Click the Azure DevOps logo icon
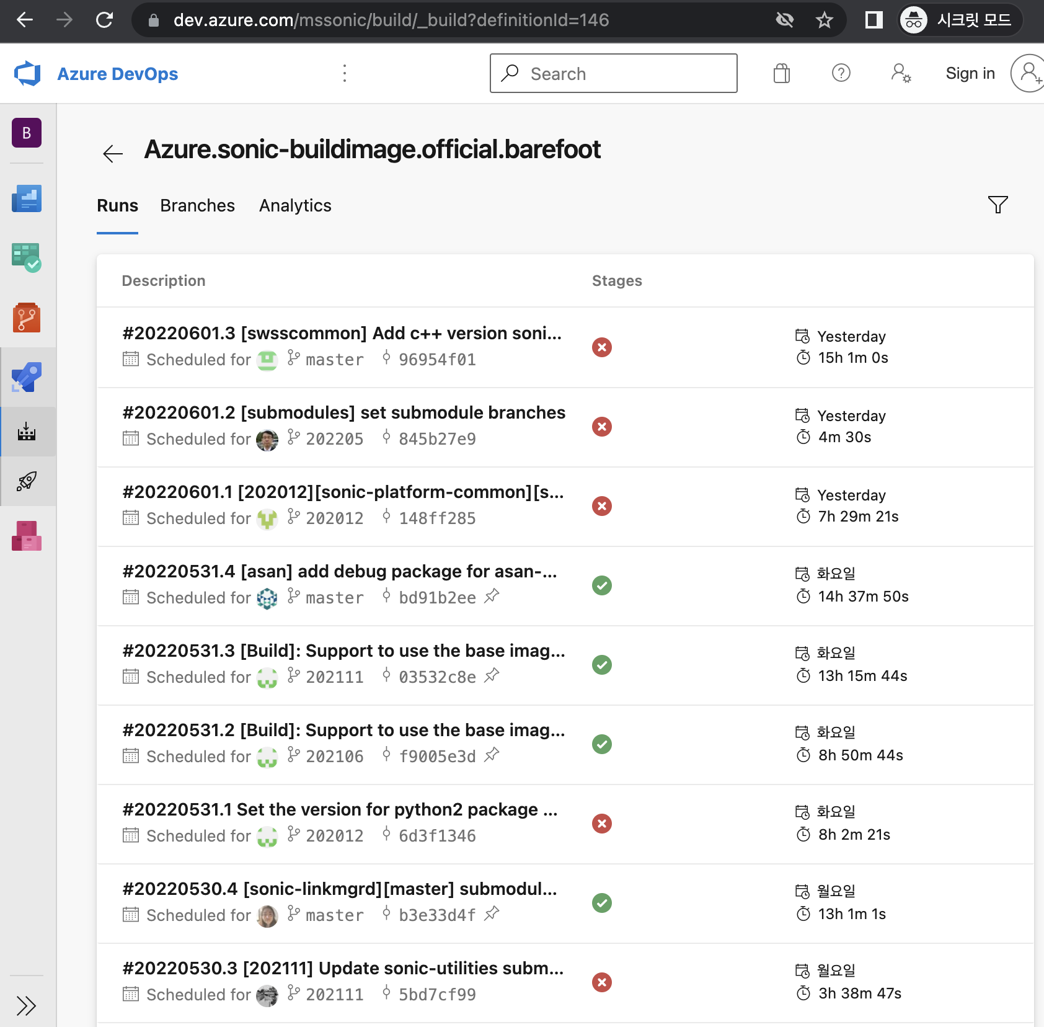The image size is (1044, 1027). click(28, 74)
